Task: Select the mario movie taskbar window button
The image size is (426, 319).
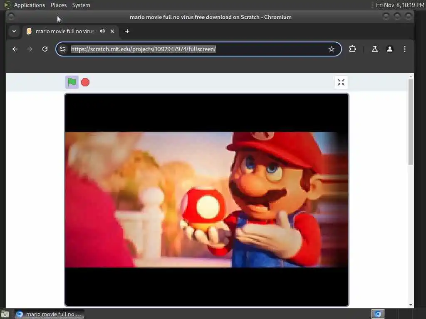Action: pyautogui.click(x=49, y=314)
